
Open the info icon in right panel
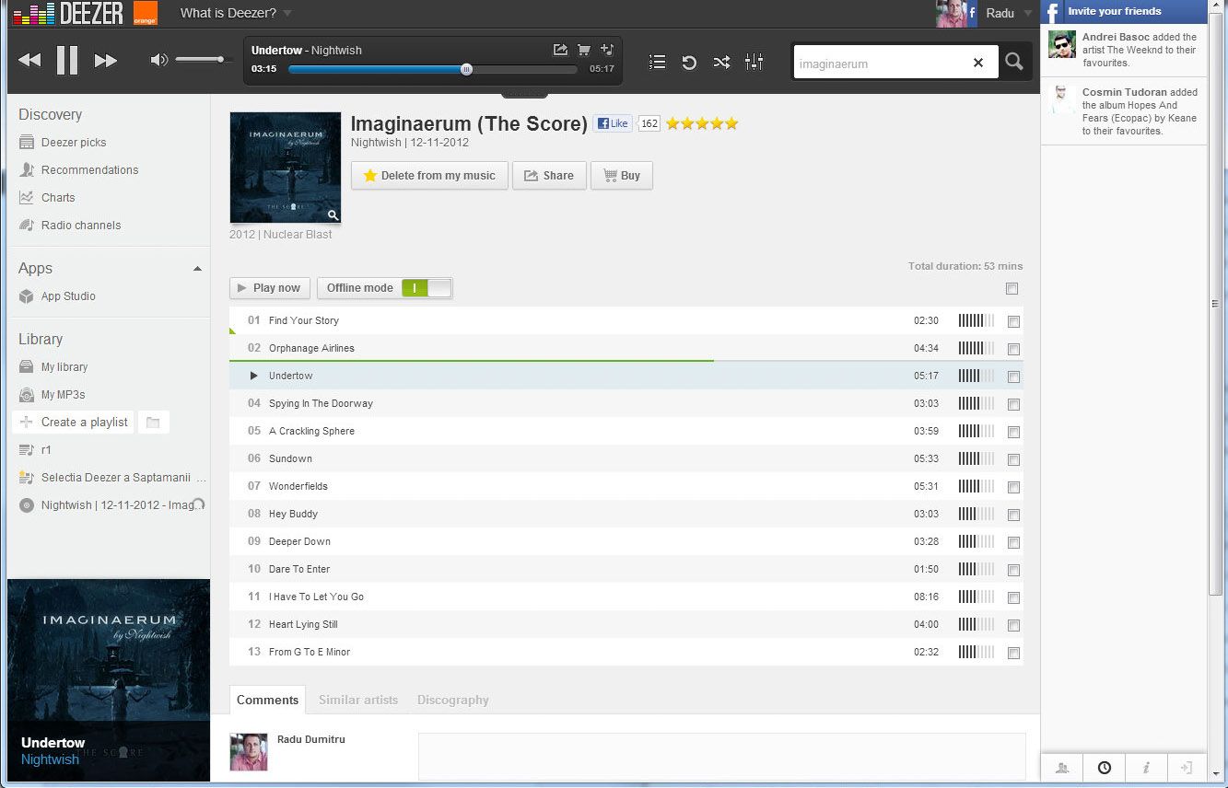click(x=1145, y=768)
